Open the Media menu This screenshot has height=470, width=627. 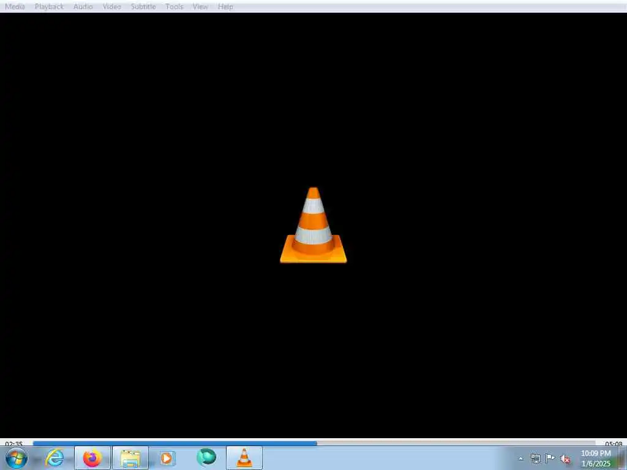15,7
